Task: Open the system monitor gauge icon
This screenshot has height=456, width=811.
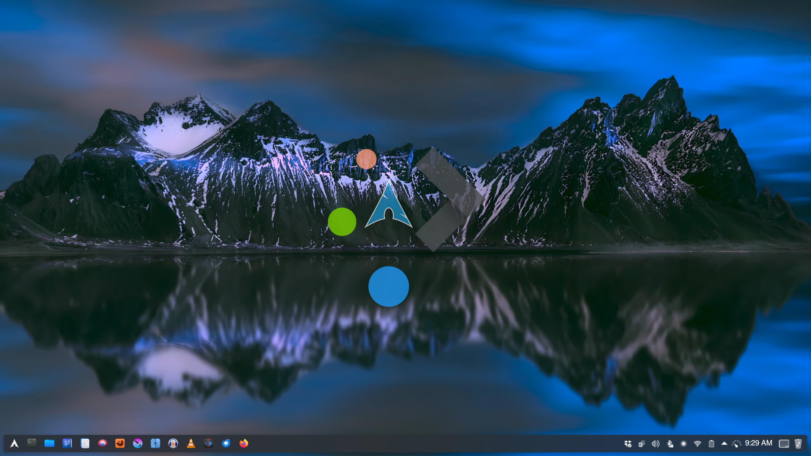Action: [x=736, y=444]
